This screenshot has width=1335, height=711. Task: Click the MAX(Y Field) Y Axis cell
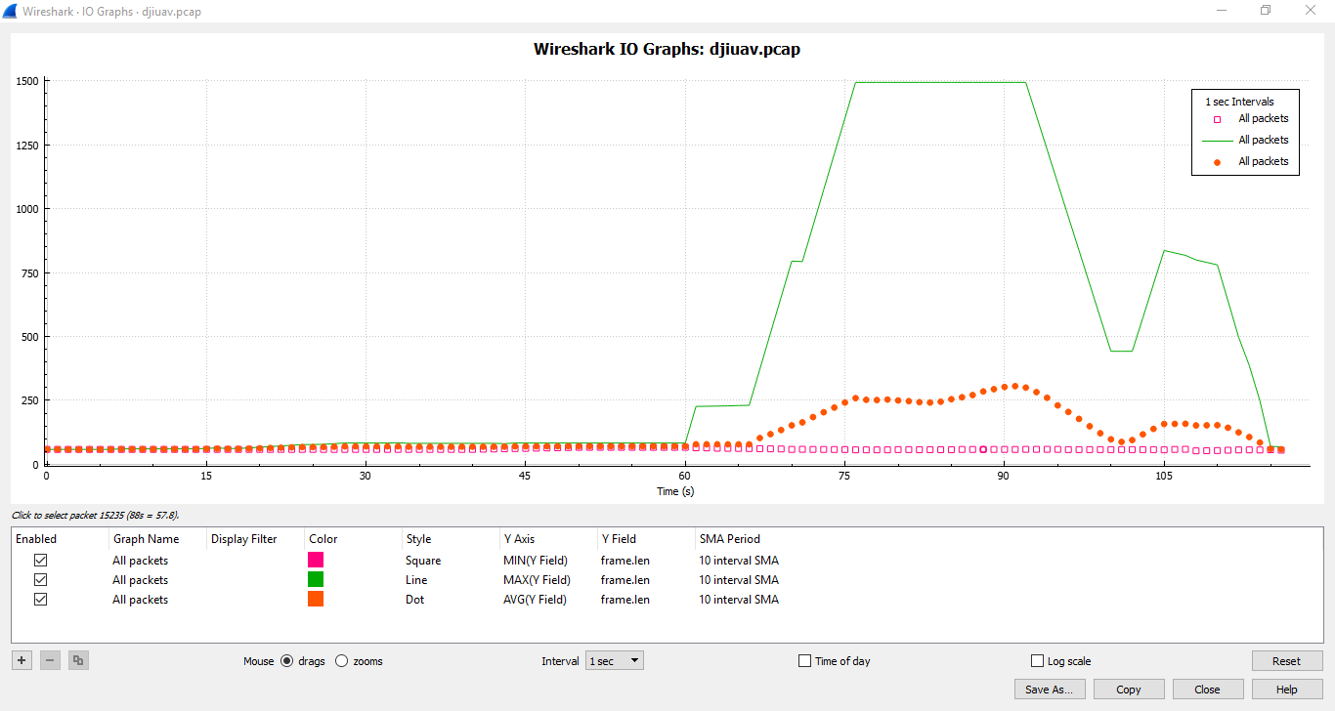(536, 580)
